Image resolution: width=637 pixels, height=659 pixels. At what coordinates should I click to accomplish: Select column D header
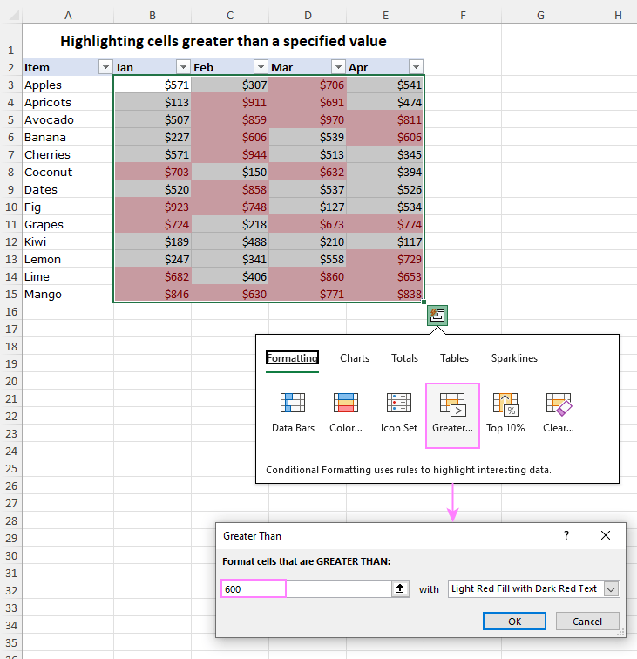pos(308,16)
